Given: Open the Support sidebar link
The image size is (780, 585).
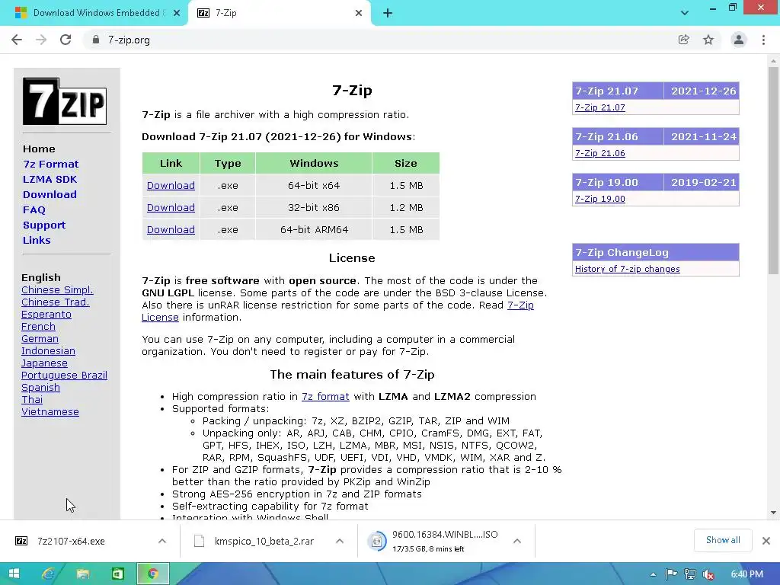Looking at the screenshot, I should (x=43, y=225).
